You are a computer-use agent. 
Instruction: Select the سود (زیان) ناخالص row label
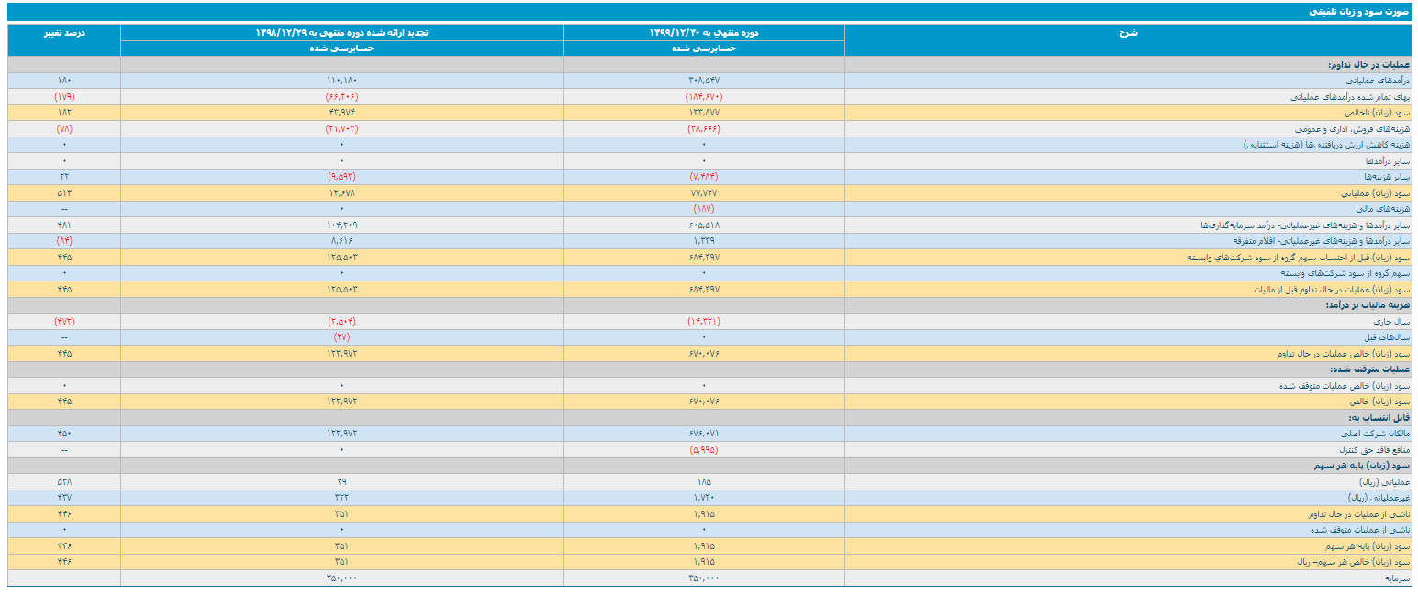(1376, 113)
